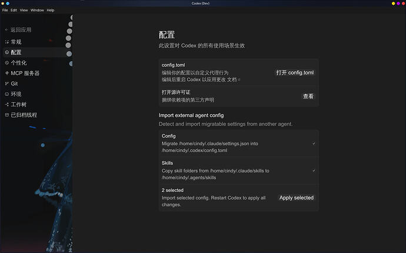Select the 配置 sidebar icon
The width and height of the screenshot is (406, 253).
[7, 52]
